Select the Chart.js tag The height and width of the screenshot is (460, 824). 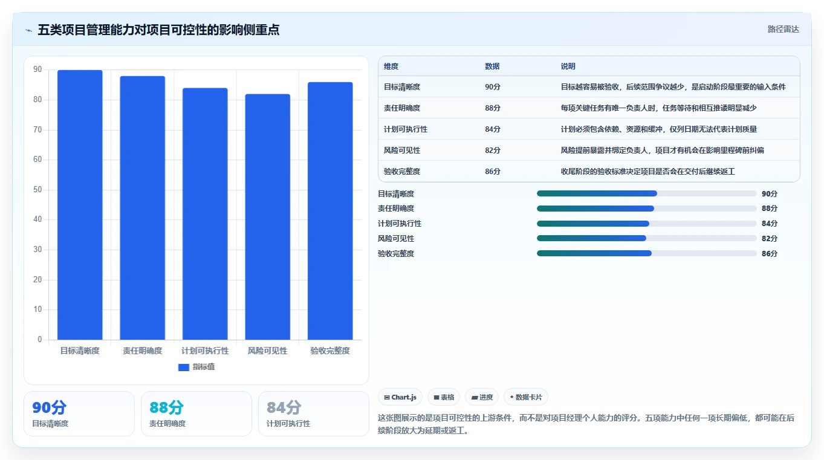[x=400, y=397]
